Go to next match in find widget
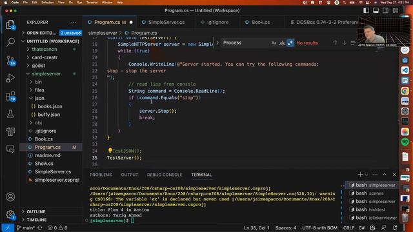 pyautogui.click(x=344, y=43)
